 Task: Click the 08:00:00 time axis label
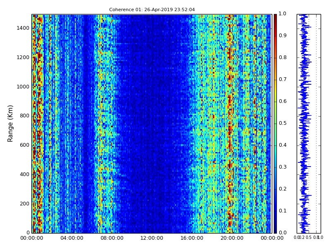tap(112, 238)
